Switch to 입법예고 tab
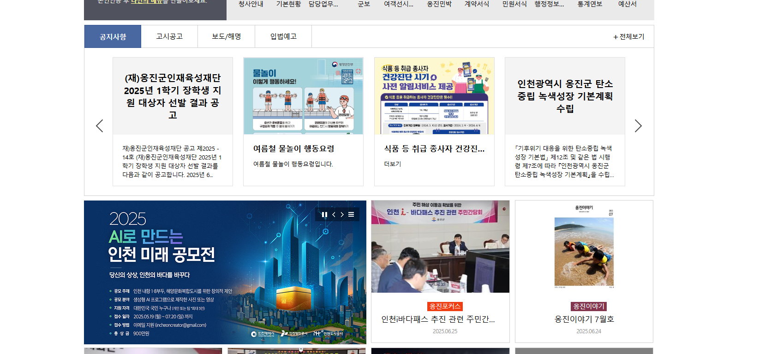Screen dimensions: 771x354 tap(283, 36)
